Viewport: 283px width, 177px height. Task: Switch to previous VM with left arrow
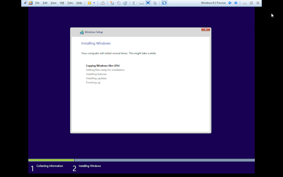click(x=230, y=3)
